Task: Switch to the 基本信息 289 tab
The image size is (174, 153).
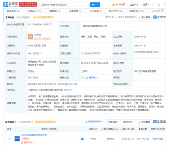Action: point(14,11)
